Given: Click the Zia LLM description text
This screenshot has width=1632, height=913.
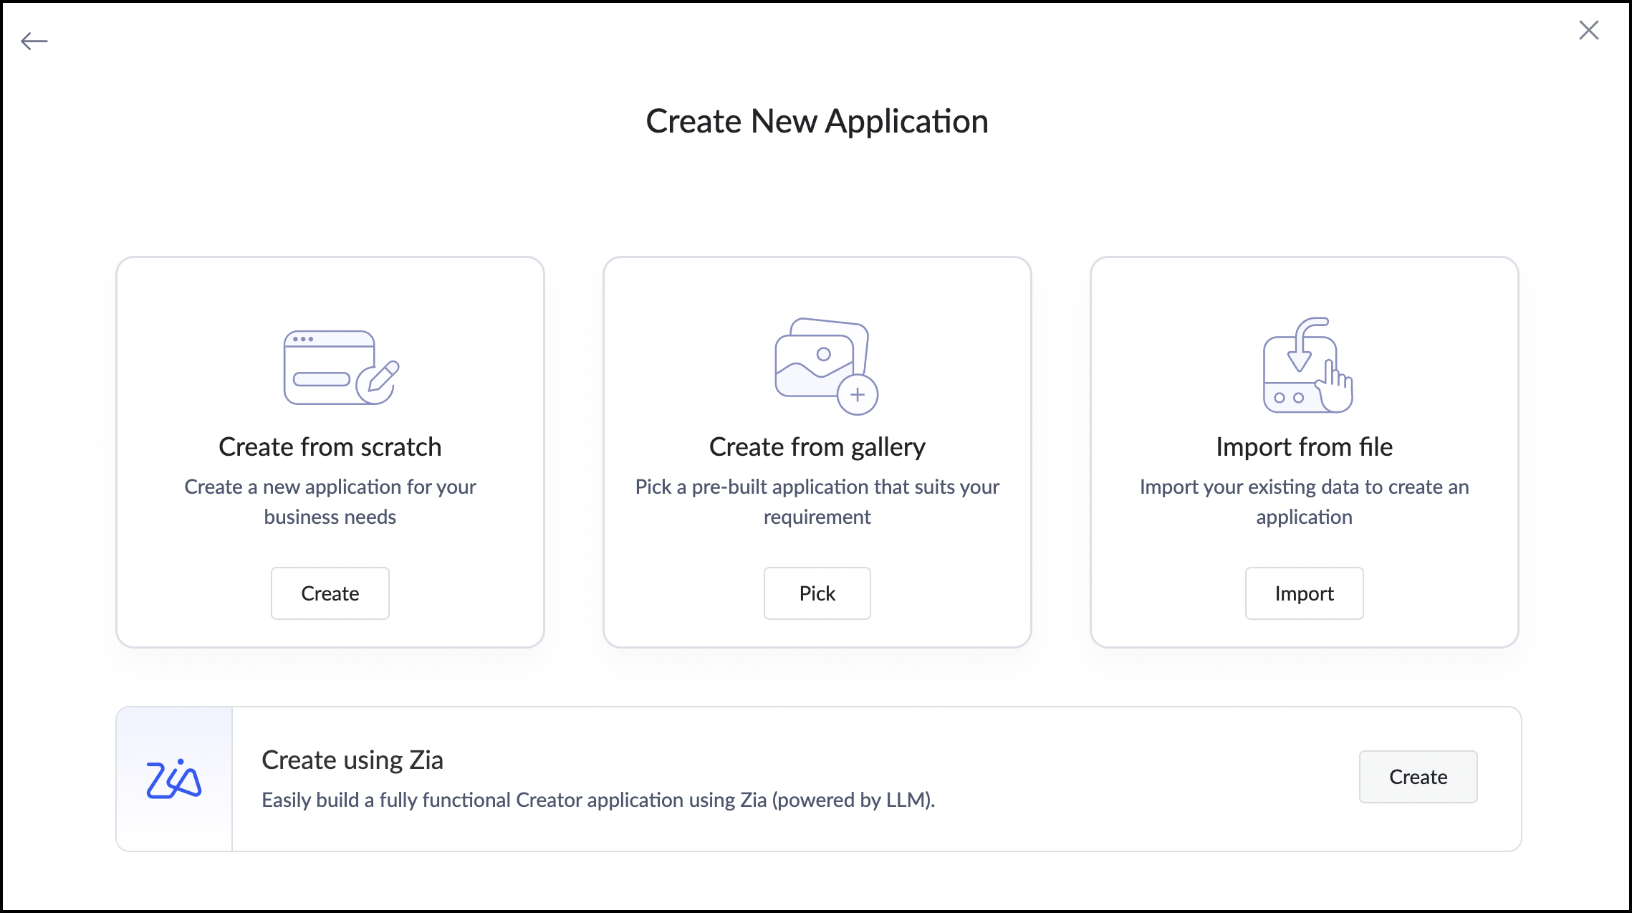Looking at the screenshot, I should click(598, 800).
